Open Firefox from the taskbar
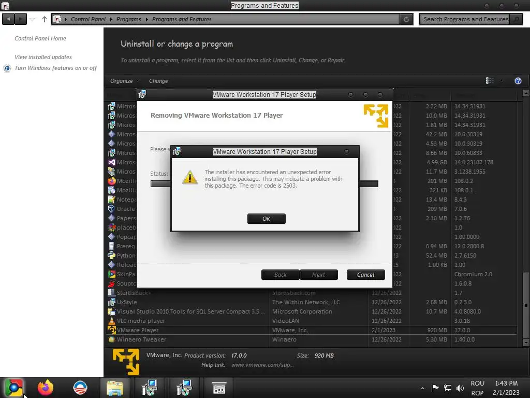The width and height of the screenshot is (530, 398). point(46,388)
